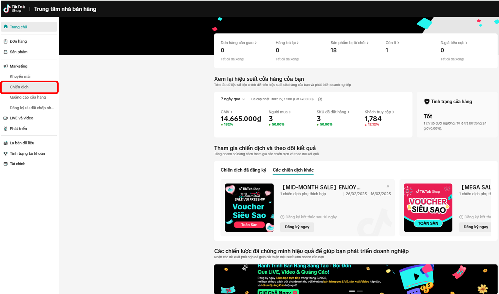
Task: Click the Phát triển growth icon
Action: coord(6,128)
